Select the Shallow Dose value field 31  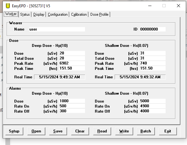[153, 53]
